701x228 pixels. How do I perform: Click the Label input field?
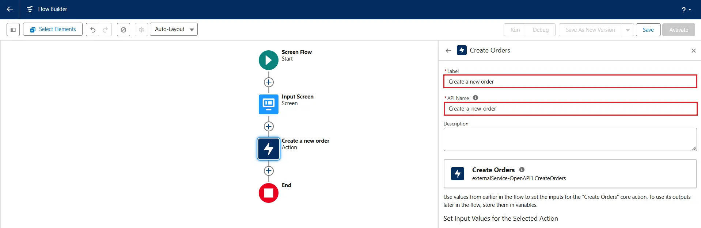point(570,82)
